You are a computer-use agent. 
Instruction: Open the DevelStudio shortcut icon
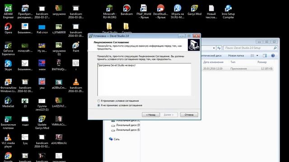pyautogui.click(x=161, y=11)
